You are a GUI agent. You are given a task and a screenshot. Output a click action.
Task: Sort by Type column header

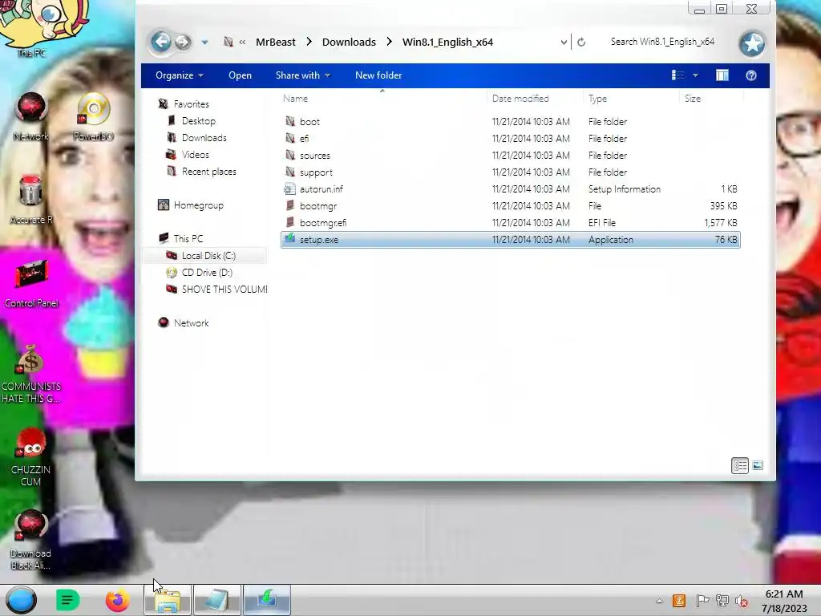pyautogui.click(x=597, y=98)
